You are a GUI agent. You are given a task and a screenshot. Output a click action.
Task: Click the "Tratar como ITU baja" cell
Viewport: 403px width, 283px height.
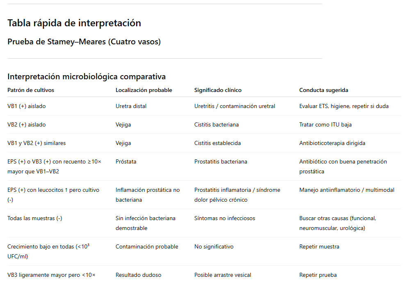tap(326, 124)
